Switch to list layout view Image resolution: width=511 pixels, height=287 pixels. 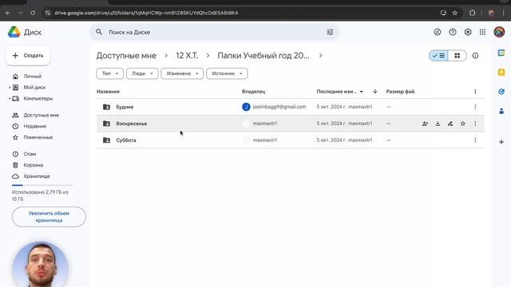point(438,56)
